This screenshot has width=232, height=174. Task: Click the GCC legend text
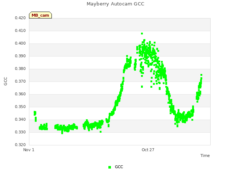tap(119, 167)
